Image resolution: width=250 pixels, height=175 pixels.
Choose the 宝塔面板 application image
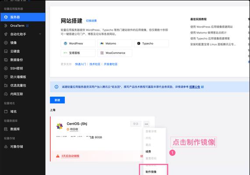(x=78, y=53)
